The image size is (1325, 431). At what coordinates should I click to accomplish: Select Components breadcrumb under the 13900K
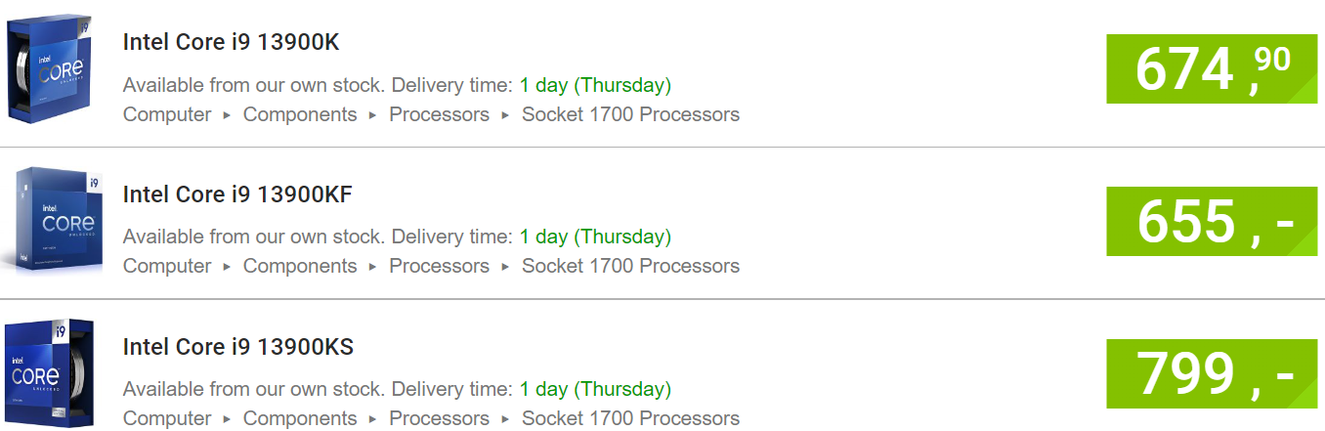(300, 114)
